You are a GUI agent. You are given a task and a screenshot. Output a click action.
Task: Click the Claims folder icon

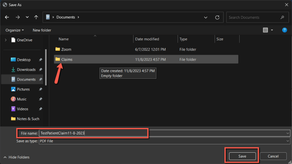tap(58, 59)
